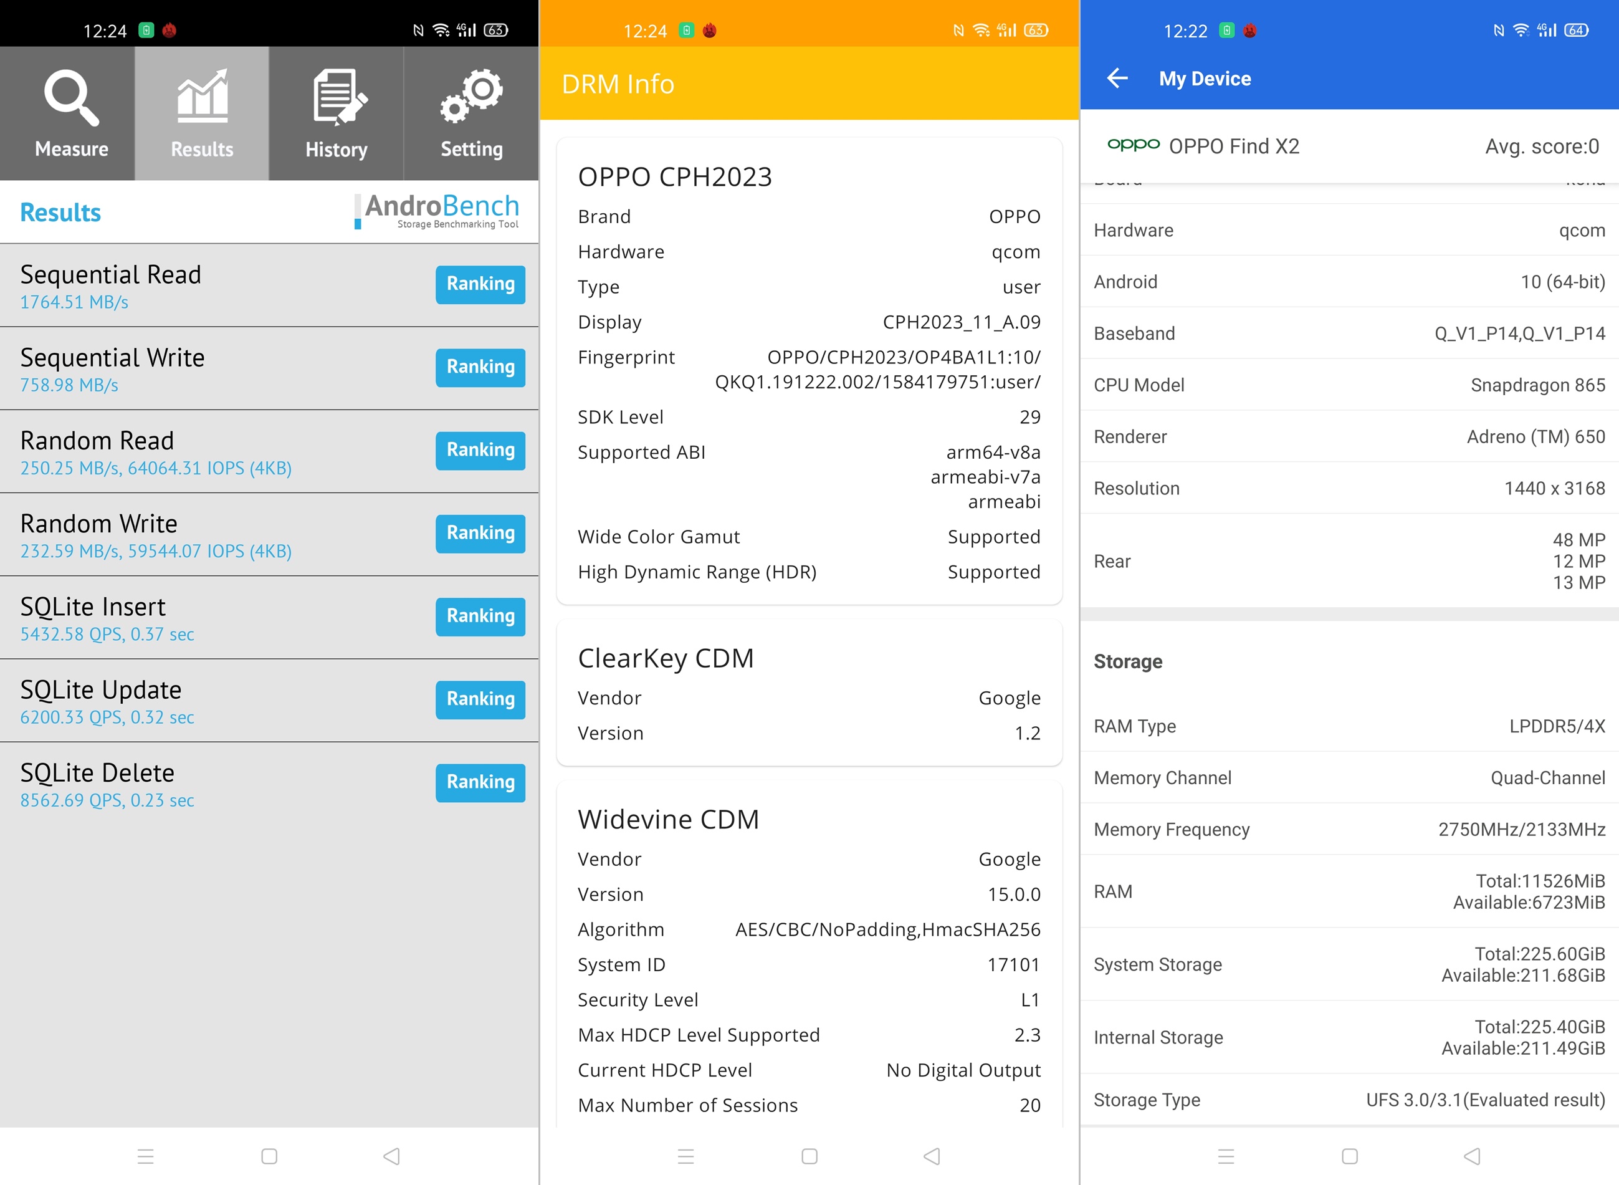Tap Ranking button for Sequential Read
Image resolution: width=1619 pixels, height=1185 pixels.
pyautogui.click(x=480, y=284)
